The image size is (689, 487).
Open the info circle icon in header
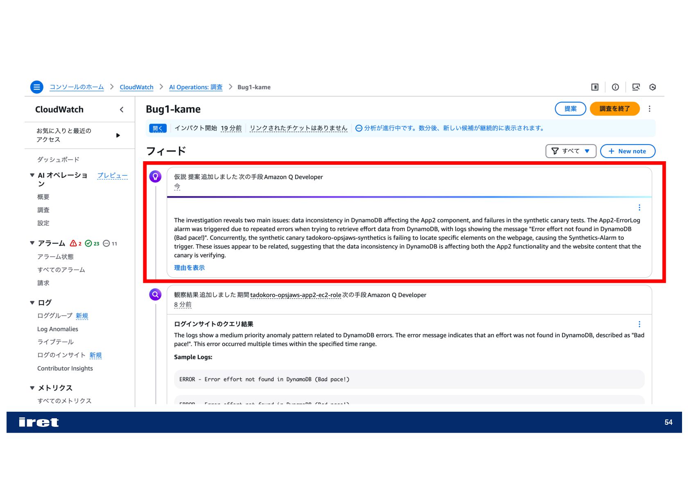(x=615, y=87)
